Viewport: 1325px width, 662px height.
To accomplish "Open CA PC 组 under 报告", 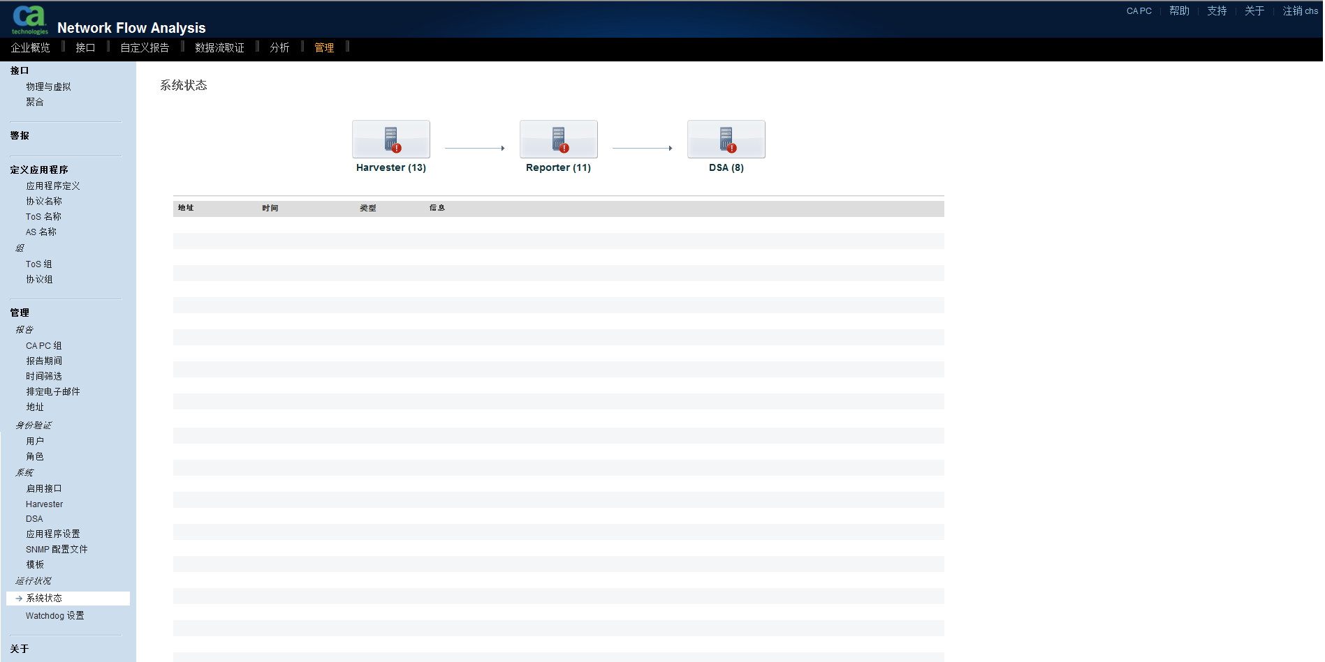I will pos(44,345).
